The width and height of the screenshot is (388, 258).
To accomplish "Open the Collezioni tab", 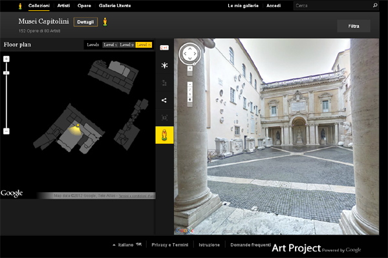I will coord(39,6).
